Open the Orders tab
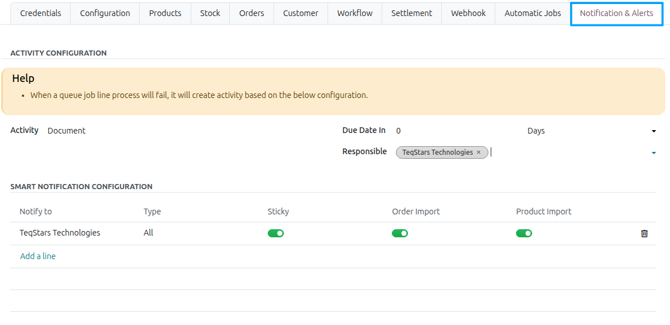670x325 pixels. 252,13
